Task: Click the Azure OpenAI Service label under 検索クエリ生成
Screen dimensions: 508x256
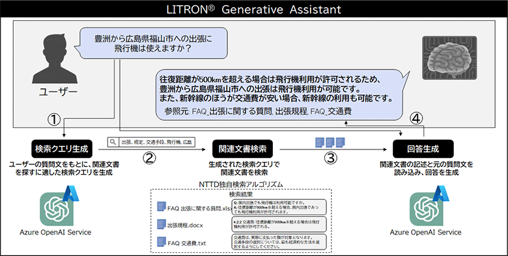Action: pos(55,232)
